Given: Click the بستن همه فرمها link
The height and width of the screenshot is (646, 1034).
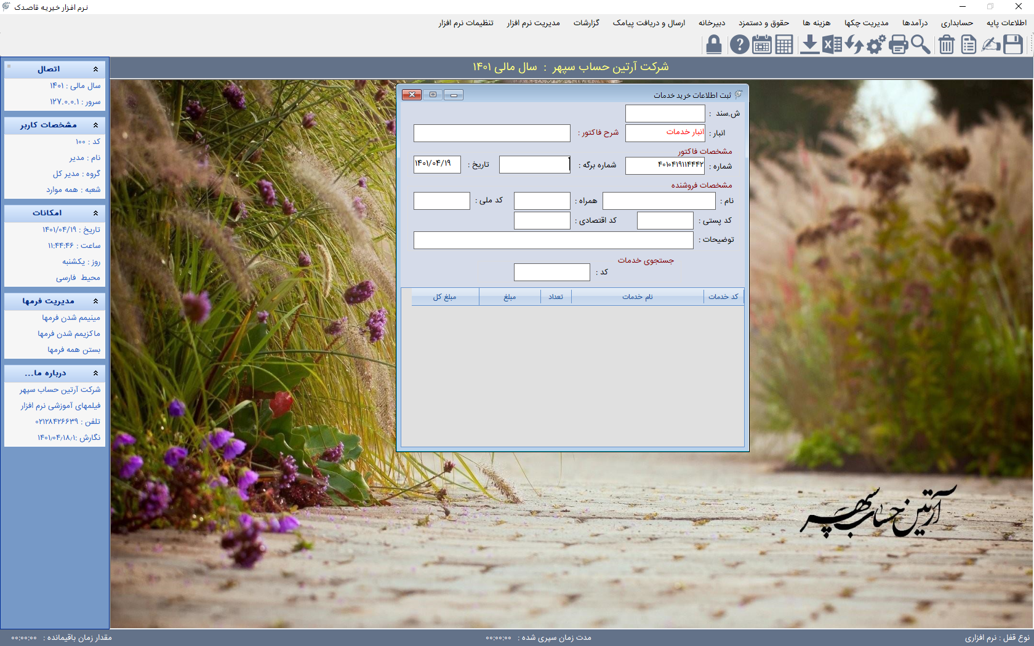Looking at the screenshot, I should coord(74,349).
